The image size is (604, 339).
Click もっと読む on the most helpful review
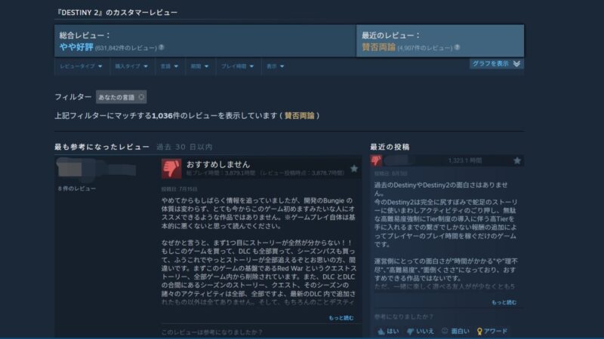click(341, 318)
